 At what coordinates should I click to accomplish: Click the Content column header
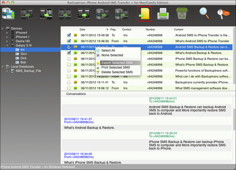click(x=179, y=29)
